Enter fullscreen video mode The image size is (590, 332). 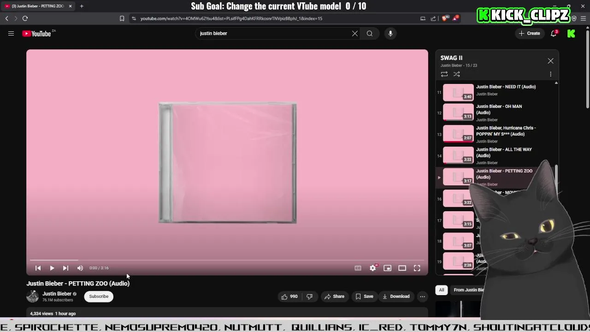tap(417, 268)
